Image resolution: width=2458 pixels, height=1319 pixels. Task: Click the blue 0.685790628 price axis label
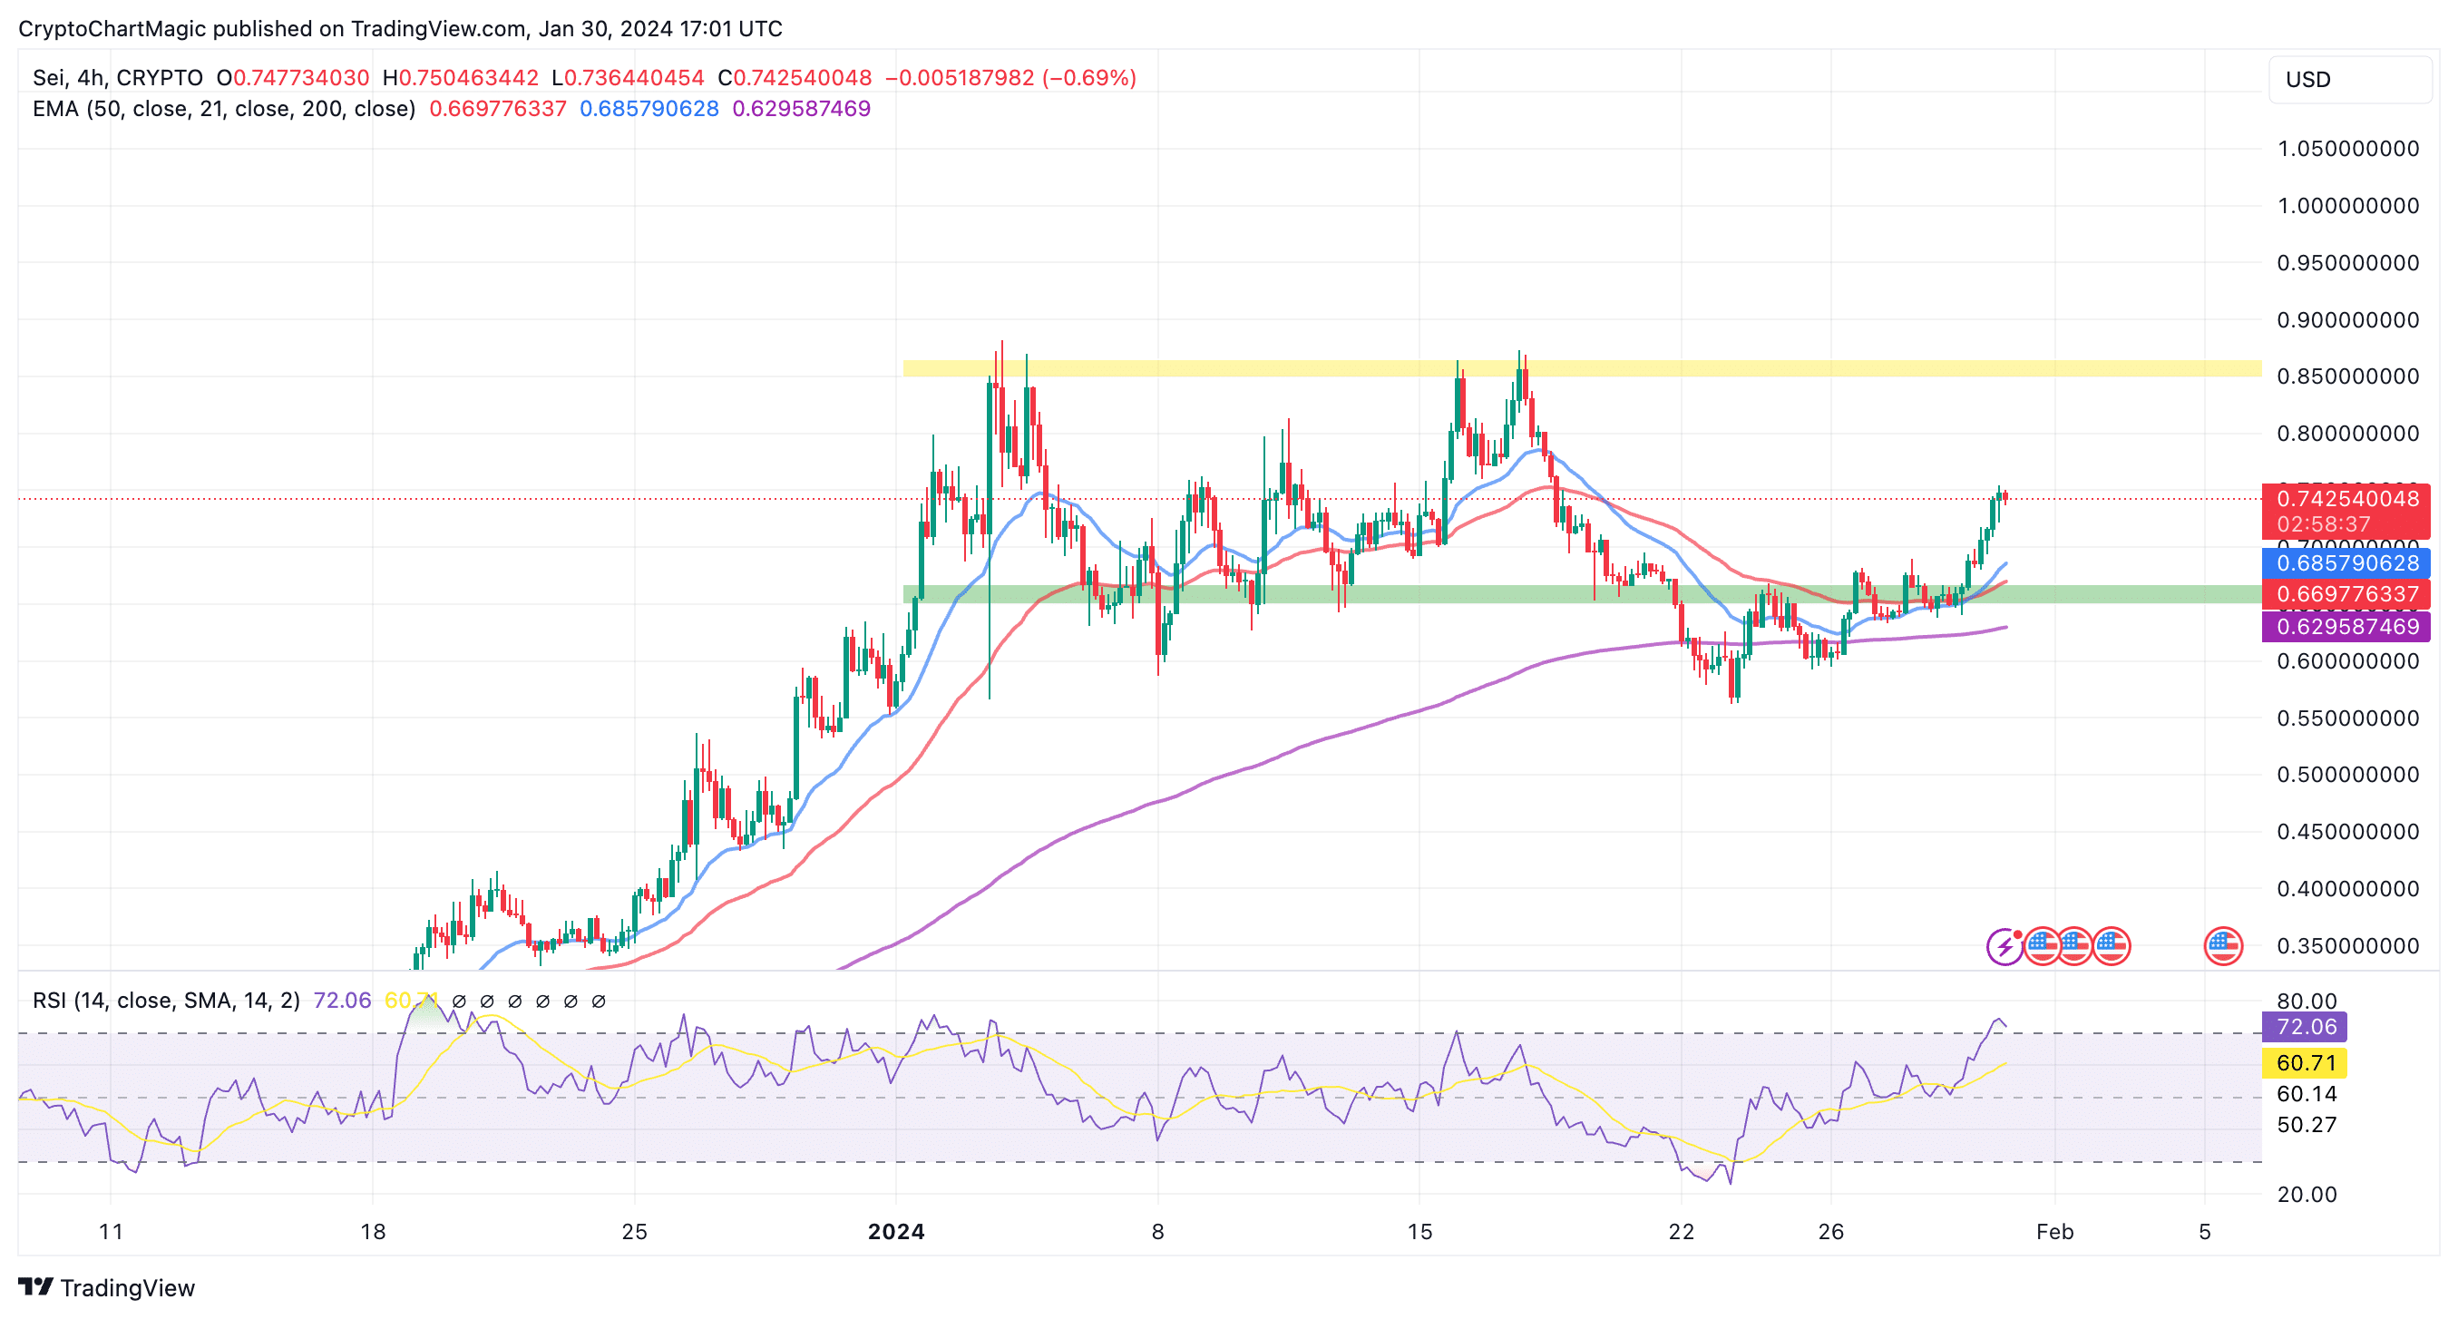click(2346, 563)
